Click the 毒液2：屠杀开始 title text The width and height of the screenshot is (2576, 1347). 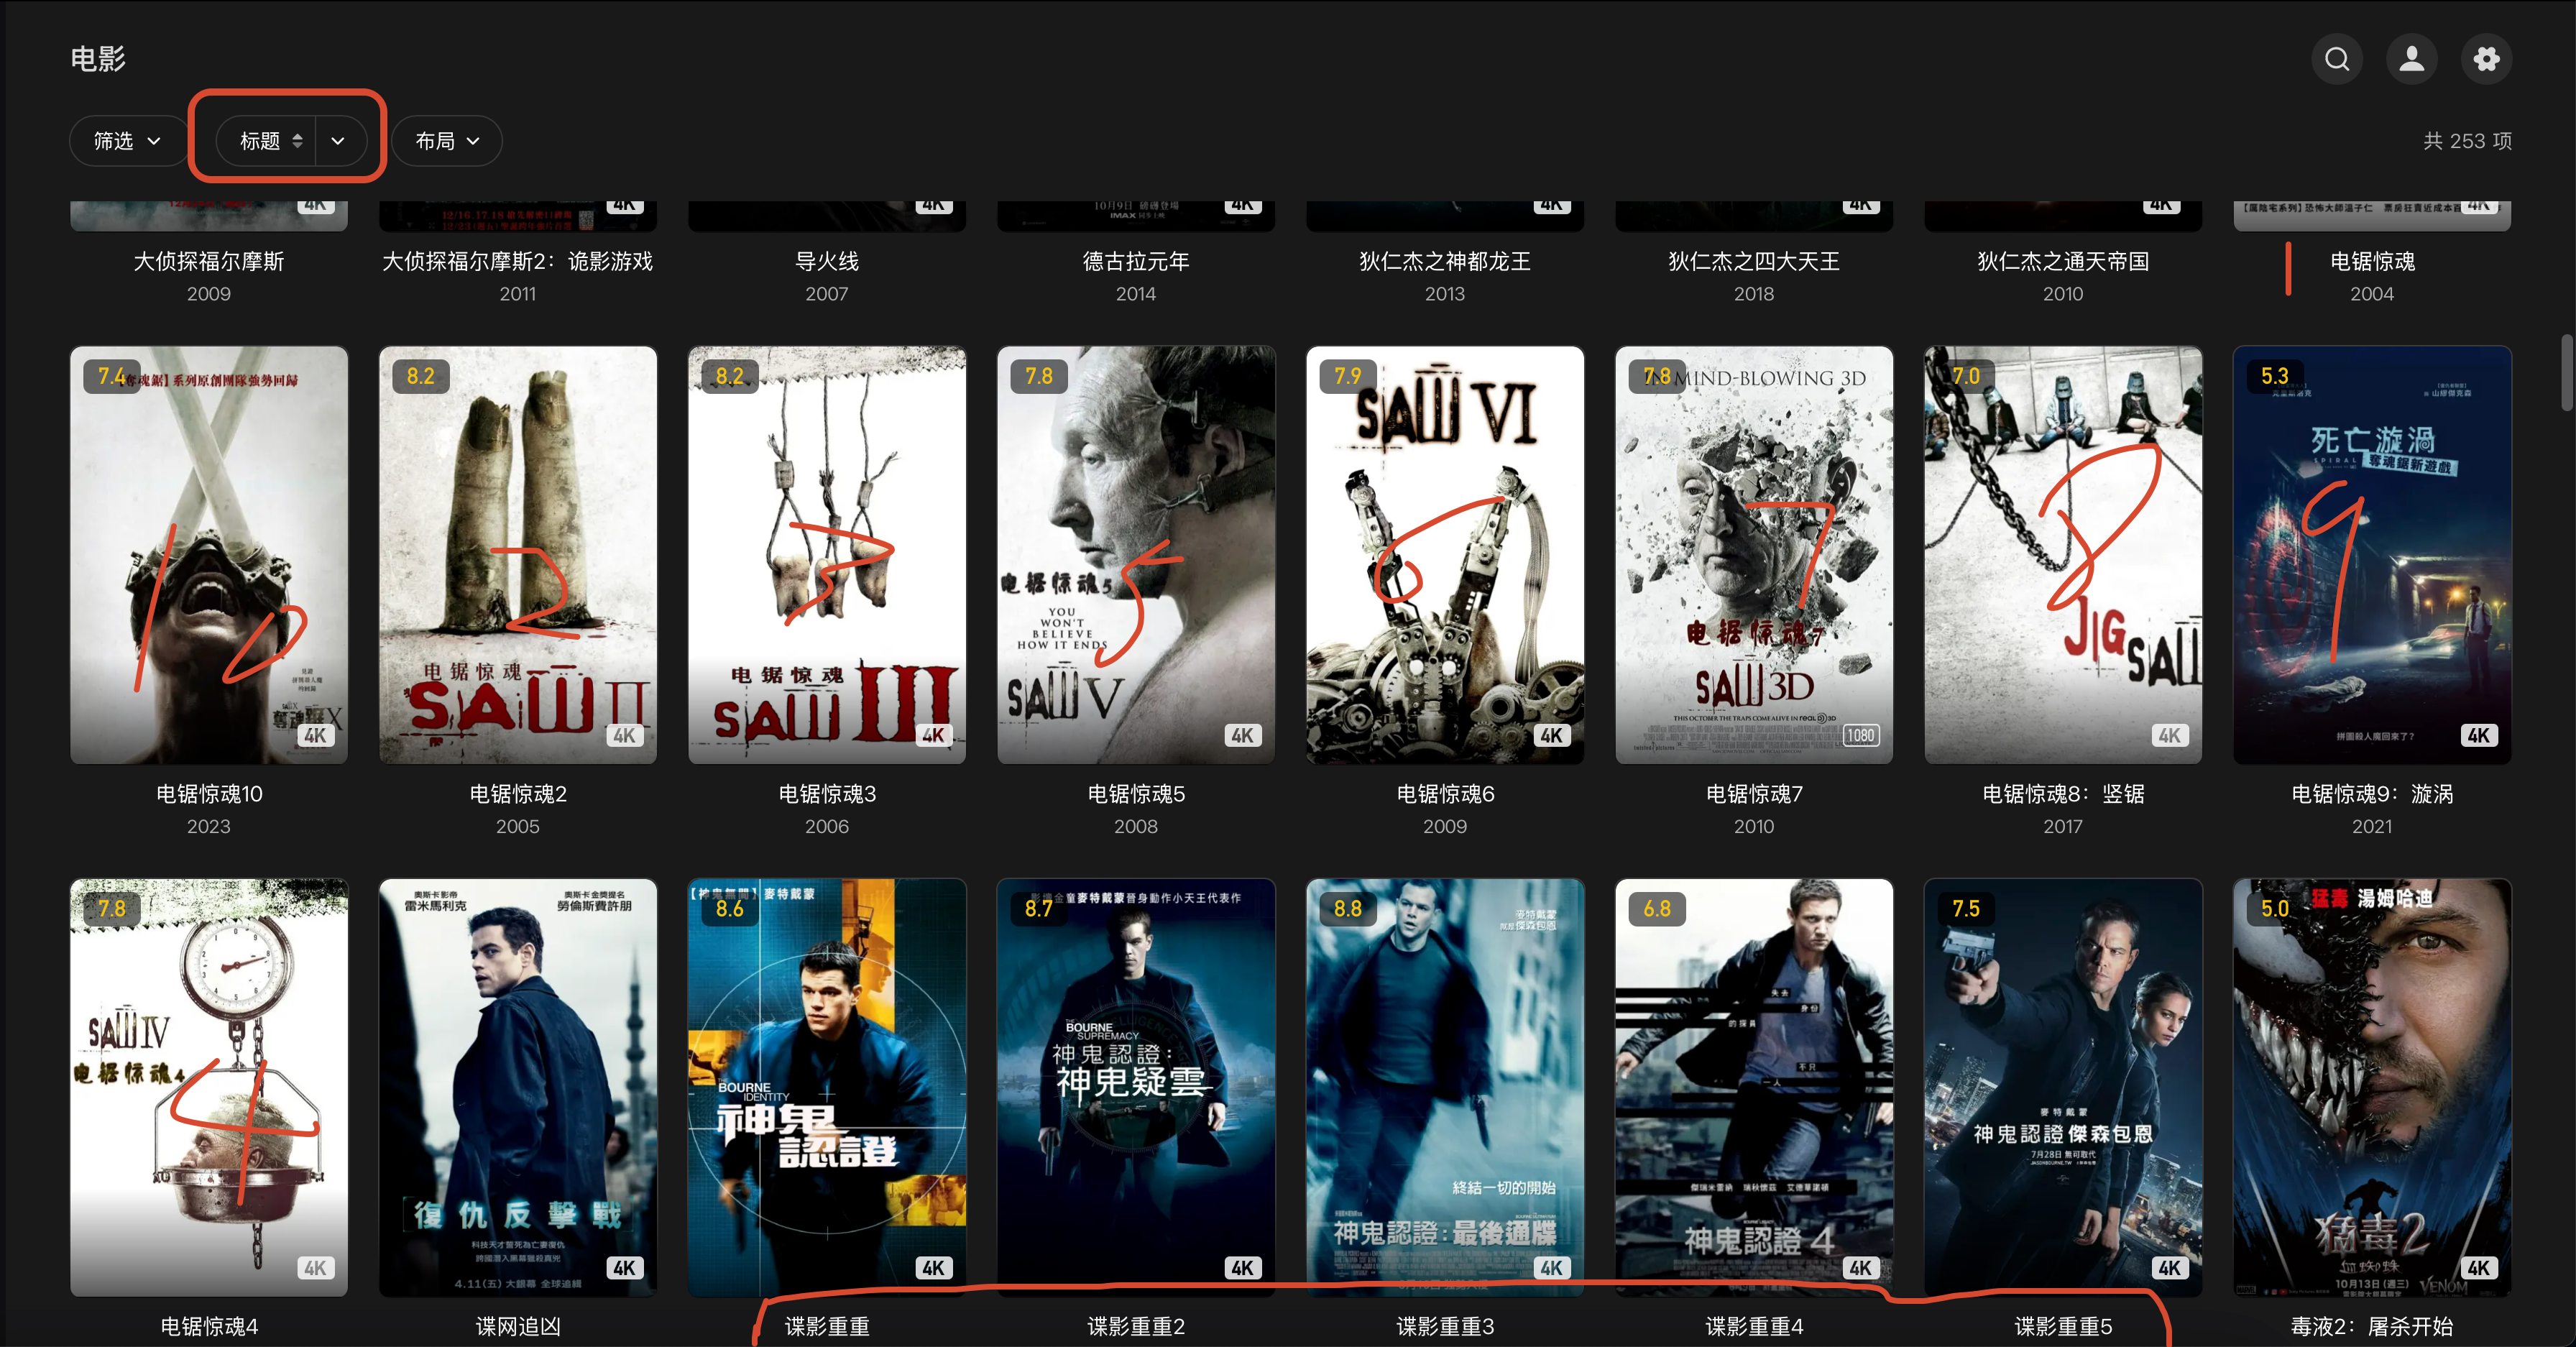[2372, 1327]
